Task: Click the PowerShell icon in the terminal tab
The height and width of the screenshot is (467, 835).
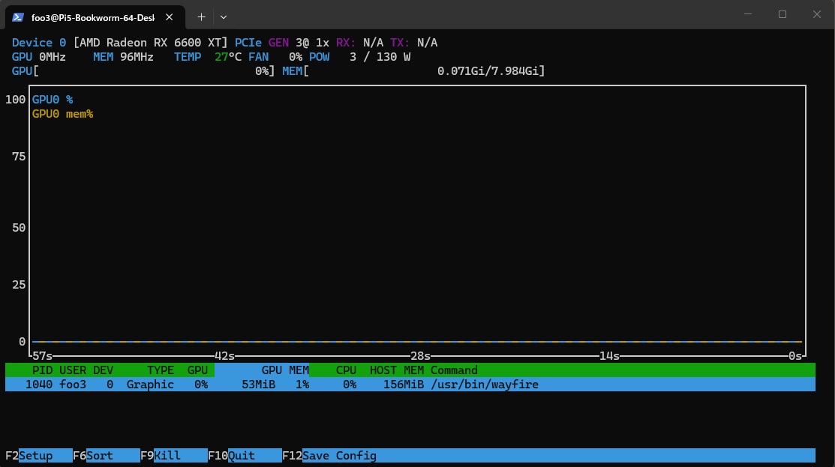Action: [x=17, y=16]
